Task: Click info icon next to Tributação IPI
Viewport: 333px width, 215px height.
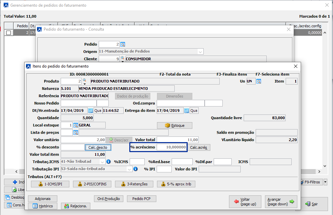Action: (135, 169)
